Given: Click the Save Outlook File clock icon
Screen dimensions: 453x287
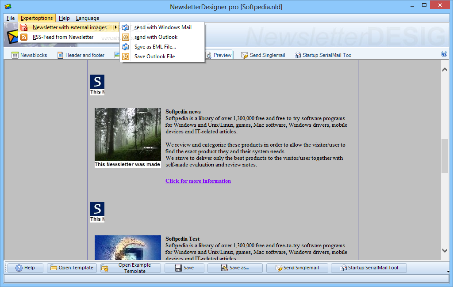Looking at the screenshot, I should pos(126,57).
